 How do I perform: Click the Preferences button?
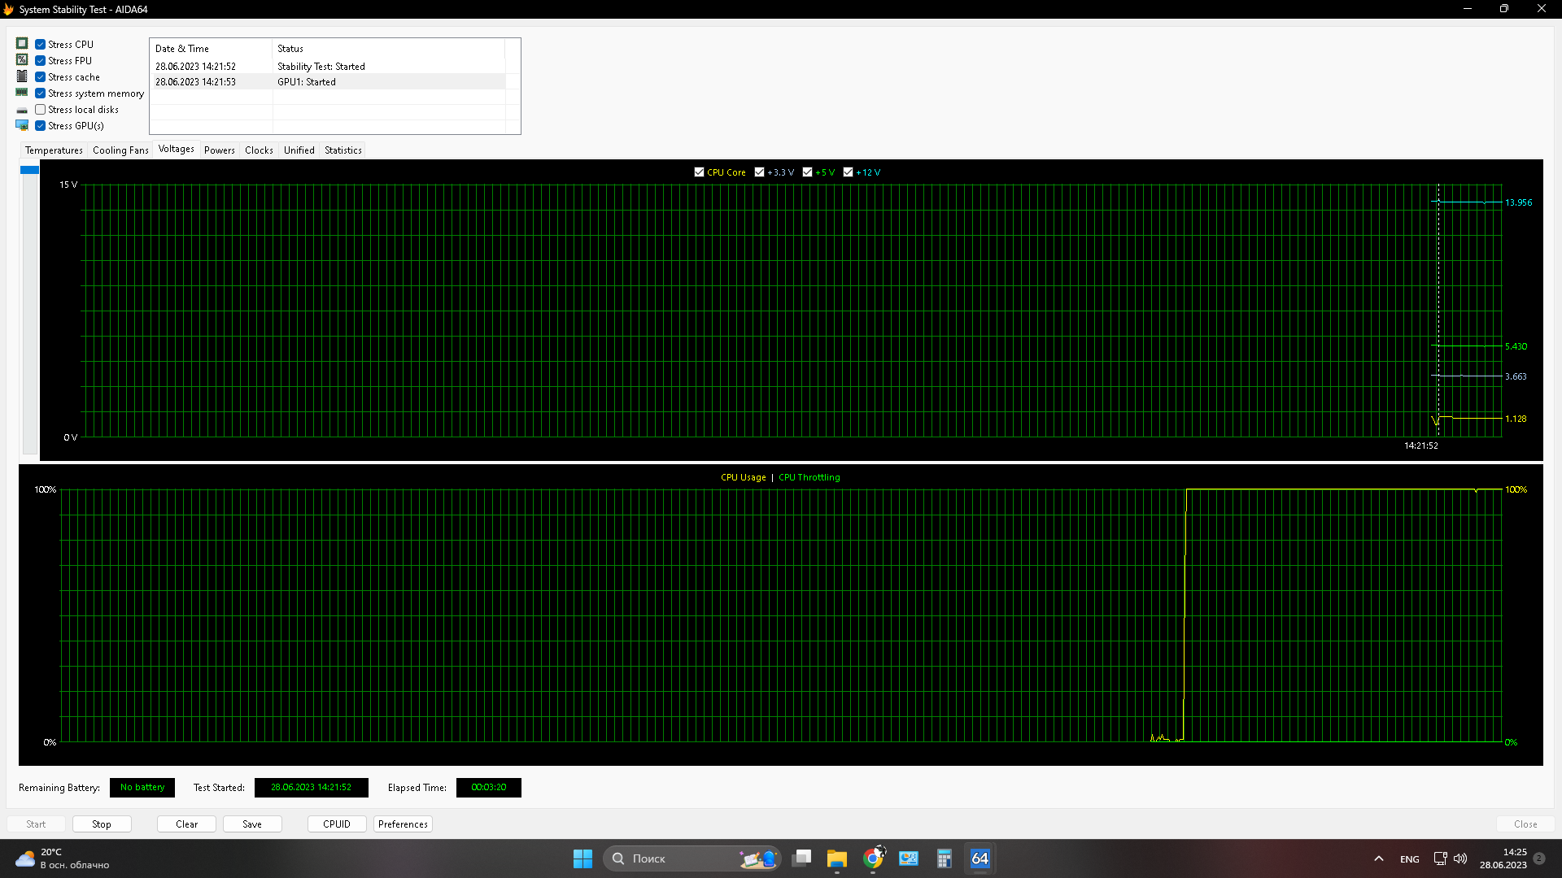[403, 824]
